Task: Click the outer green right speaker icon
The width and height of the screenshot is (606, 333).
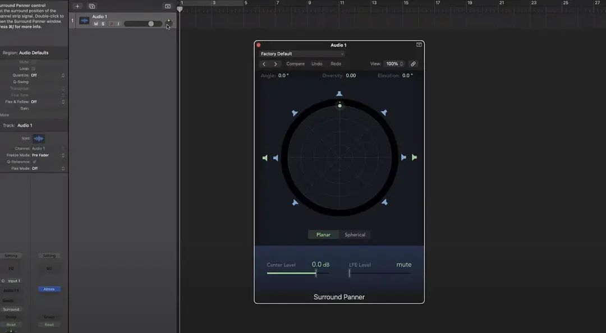Action: 414,157
